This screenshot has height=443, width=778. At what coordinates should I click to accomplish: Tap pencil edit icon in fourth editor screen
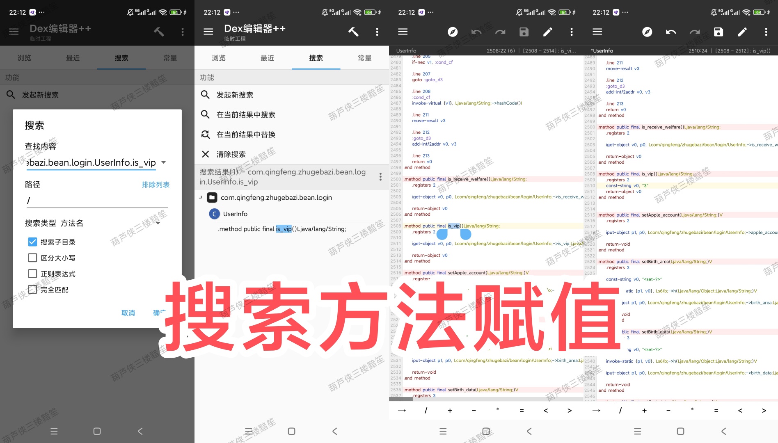point(742,32)
